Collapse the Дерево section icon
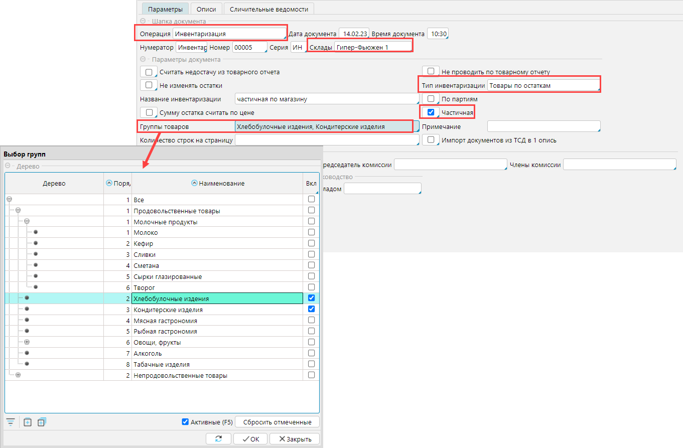Image resolution: width=683 pixels, height=448 pixels. coord(8,166)
